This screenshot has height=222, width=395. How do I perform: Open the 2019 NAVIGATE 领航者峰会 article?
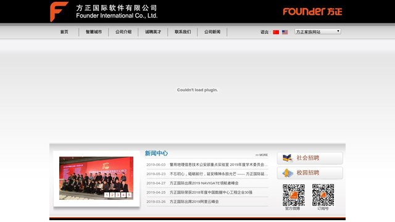coord(204,183)
